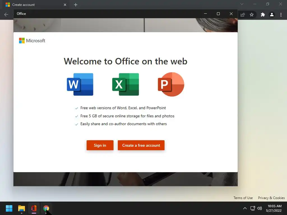The height and width of the screenshot is (215, 287).
Task: Click the Office window title text
Action: click(21, 14)
